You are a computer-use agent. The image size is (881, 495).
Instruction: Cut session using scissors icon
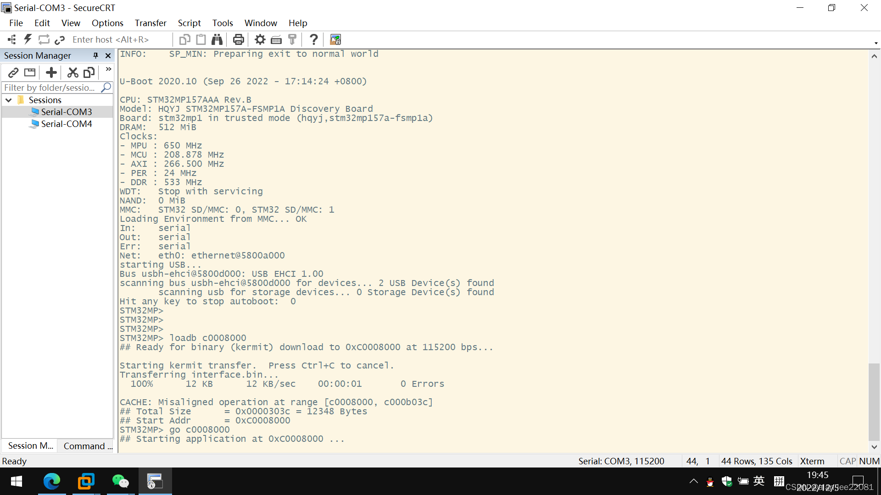(x=72, y=72)
